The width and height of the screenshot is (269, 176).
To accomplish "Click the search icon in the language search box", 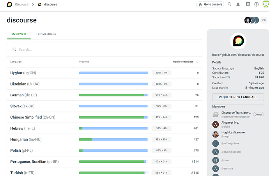I will pyautogui.click(x=14, y=50).
